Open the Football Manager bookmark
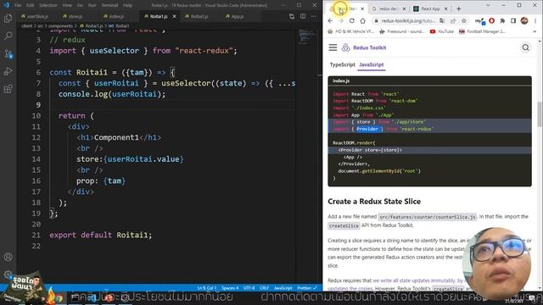 (x=482, y=31)
